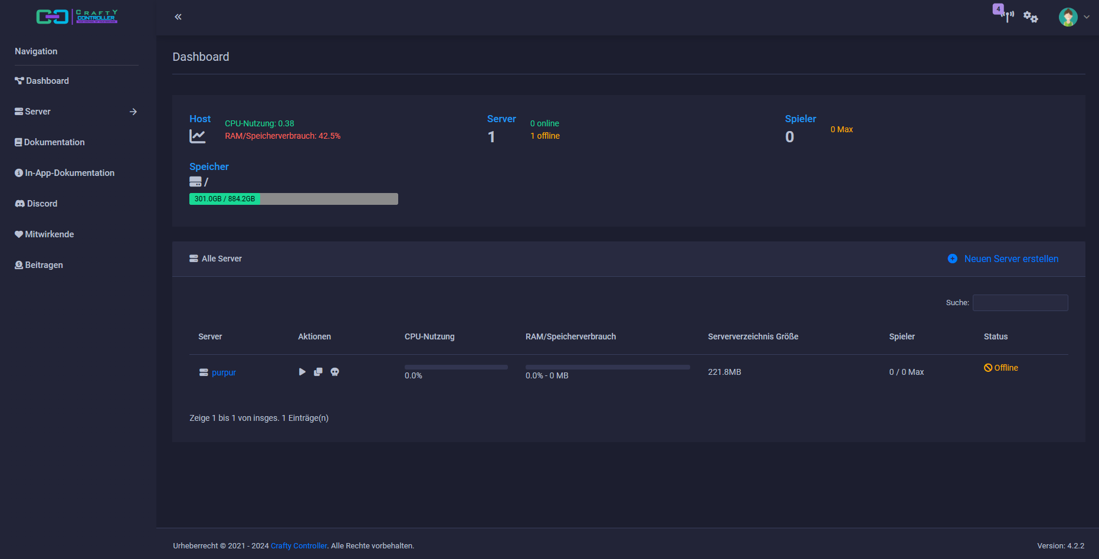Open Dokumentation from the sidebar
Viewport: 1099px width, 559px height.
[54, 142]
